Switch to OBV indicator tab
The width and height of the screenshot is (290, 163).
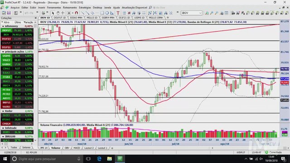point(67,148)
